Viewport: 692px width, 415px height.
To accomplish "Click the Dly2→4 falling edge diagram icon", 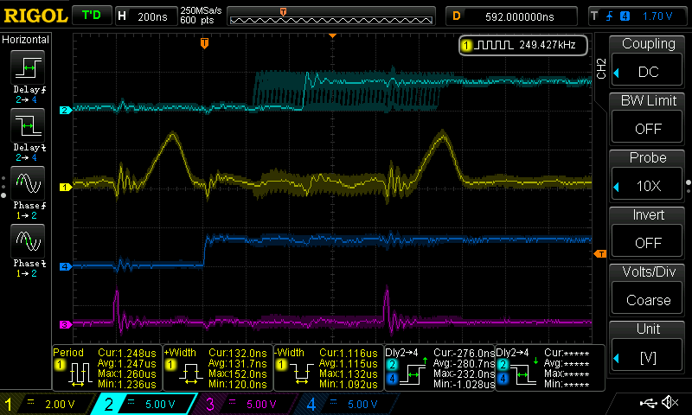I will [x=524, y=372].
